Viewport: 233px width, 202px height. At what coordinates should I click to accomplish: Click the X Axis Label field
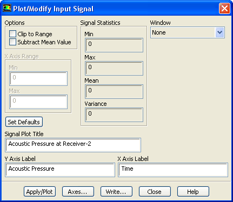tap(173, 170)
